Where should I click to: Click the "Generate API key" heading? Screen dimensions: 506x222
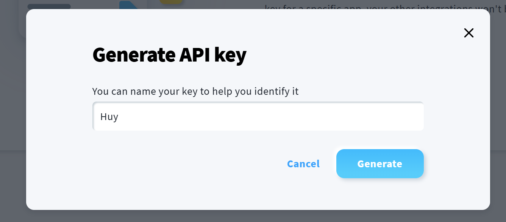pyautogui.click(x=169, y=55)
